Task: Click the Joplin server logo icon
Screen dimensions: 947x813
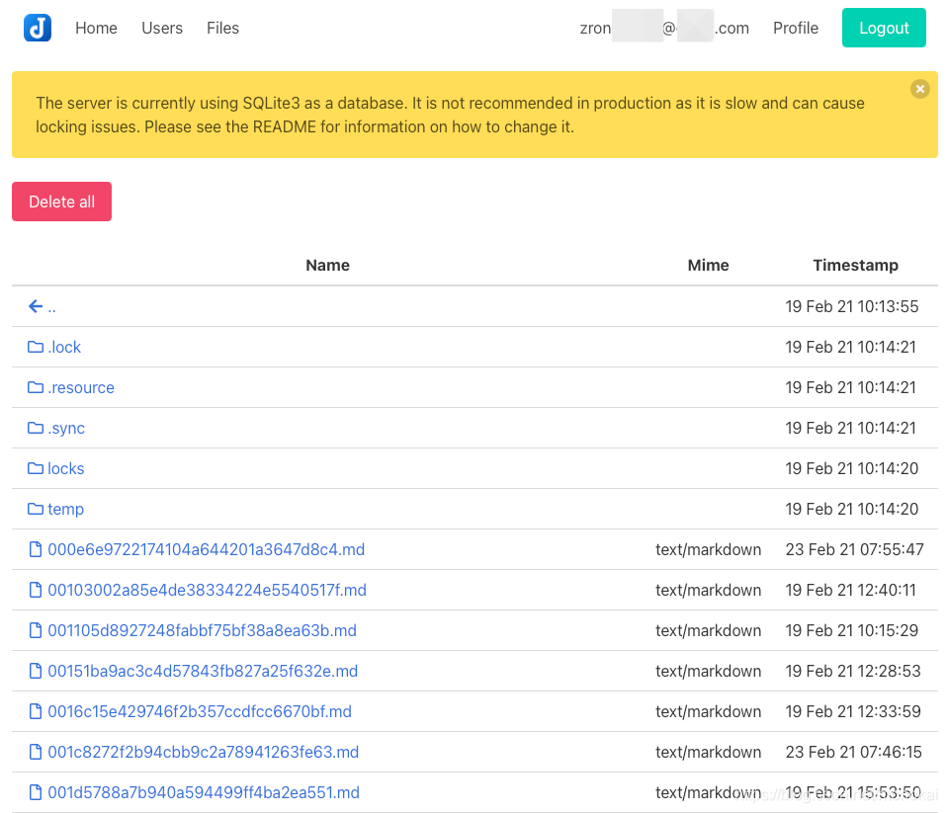Action: 38,28
